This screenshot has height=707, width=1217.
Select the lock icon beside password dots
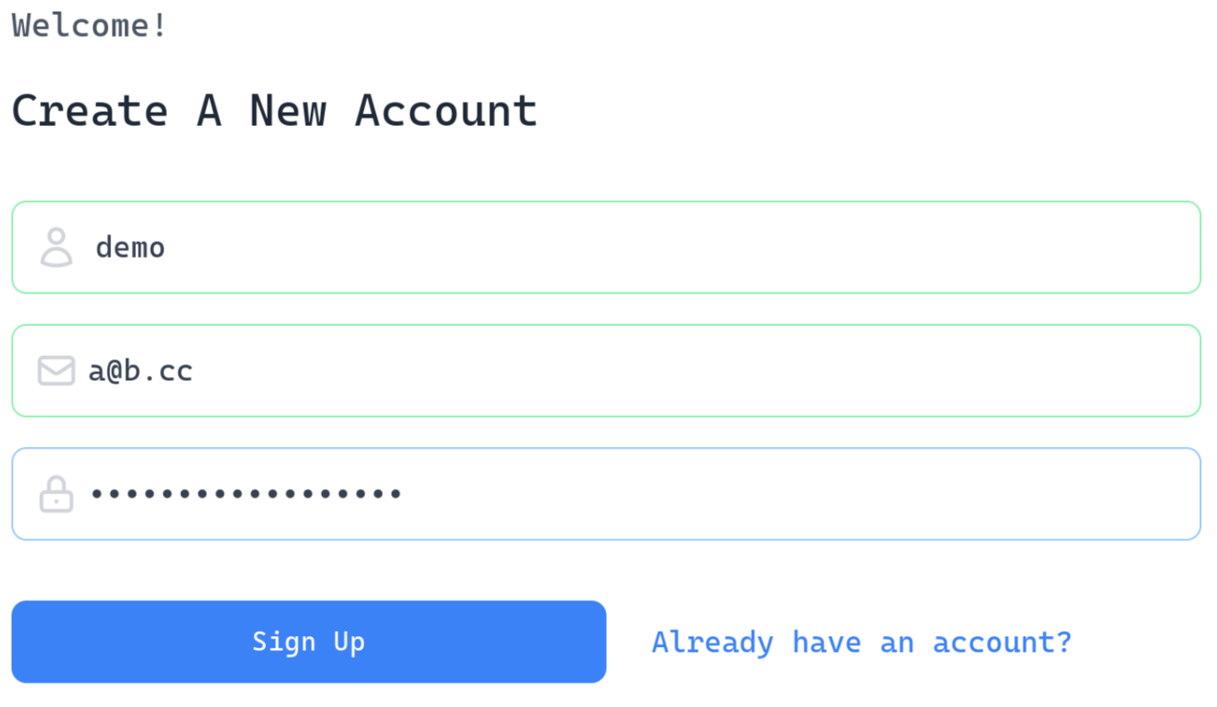click(57, 494)
